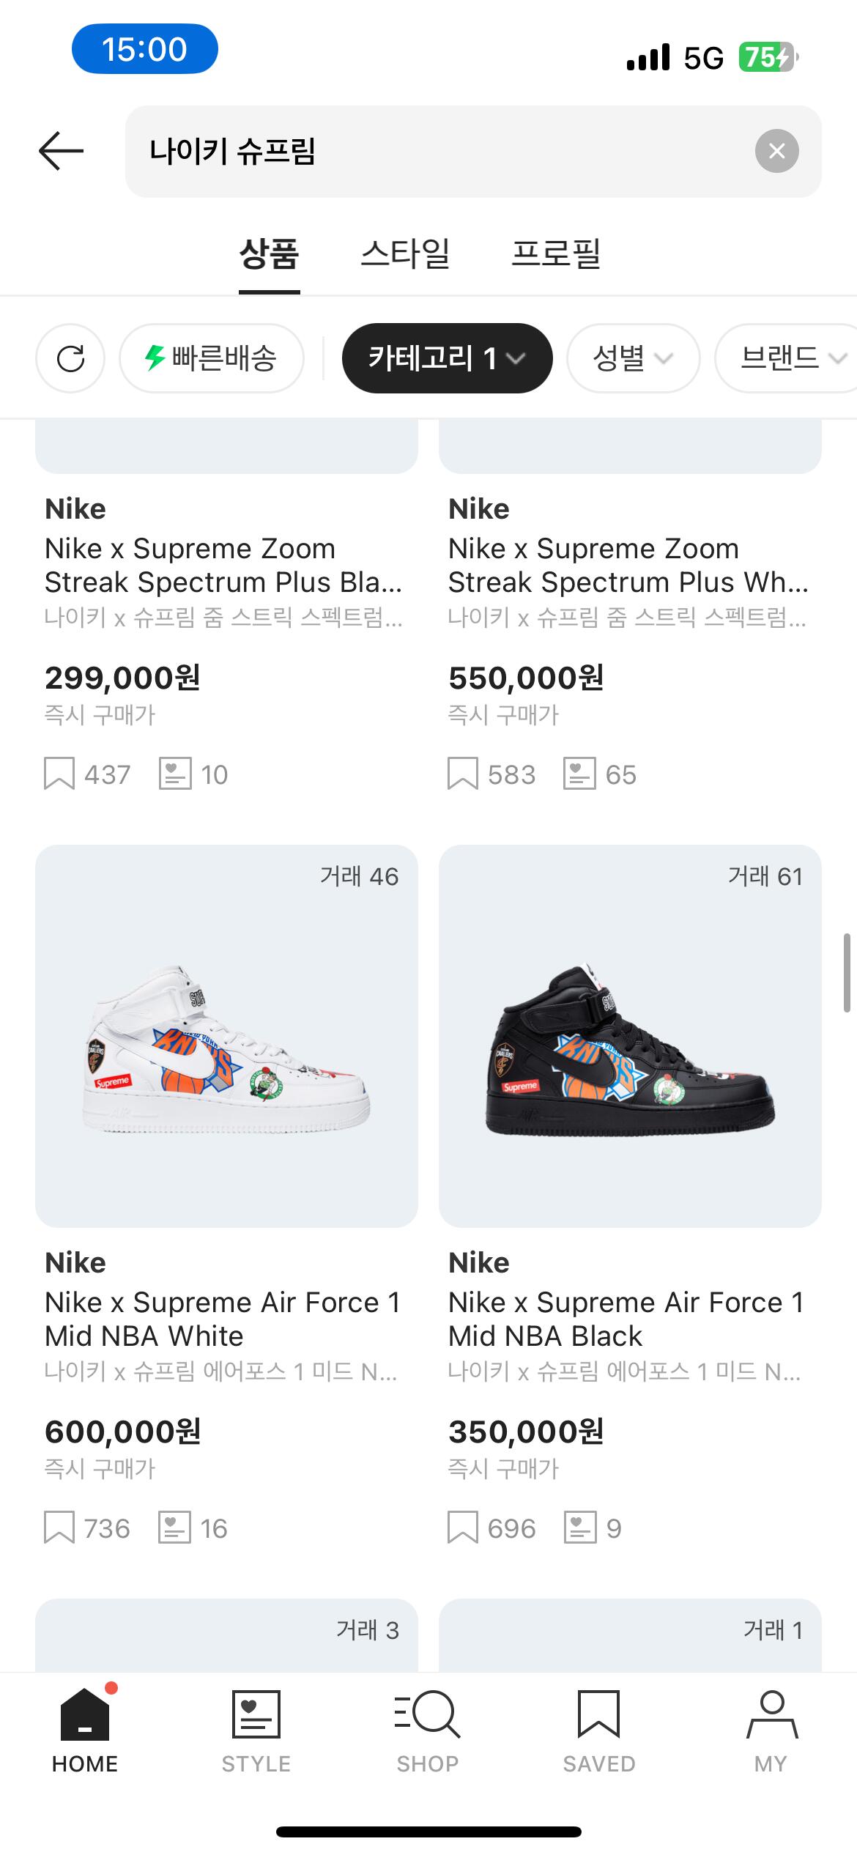Save Zoom Streak Spectrum Plus Black bookmark
The height and width of the screenshot is (1855, 857).
click(59, 774)
